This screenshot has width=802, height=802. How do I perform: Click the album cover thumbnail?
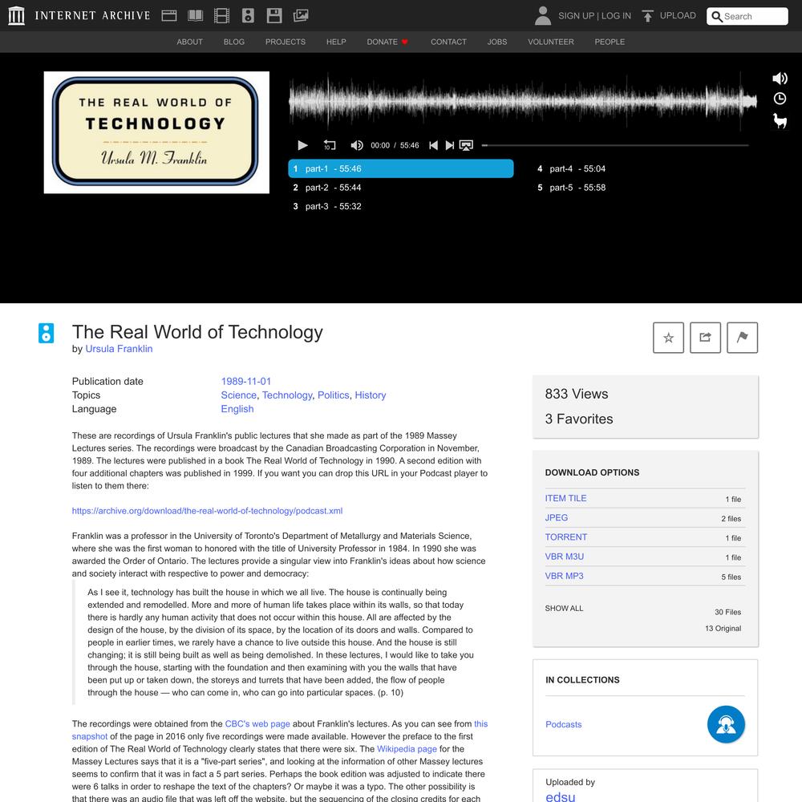pos(156,132)
